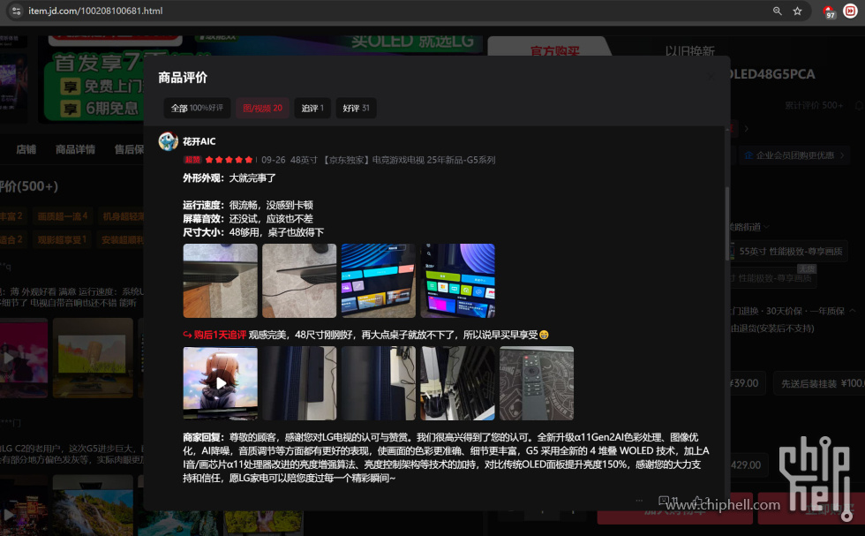Filter background reviews by 画质一流 4 tag
Viewport: 865px width, 536px height.
(63, 215)
